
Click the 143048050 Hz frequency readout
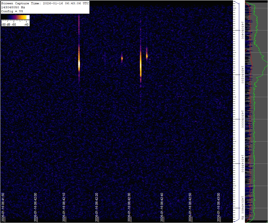(13, 7)
